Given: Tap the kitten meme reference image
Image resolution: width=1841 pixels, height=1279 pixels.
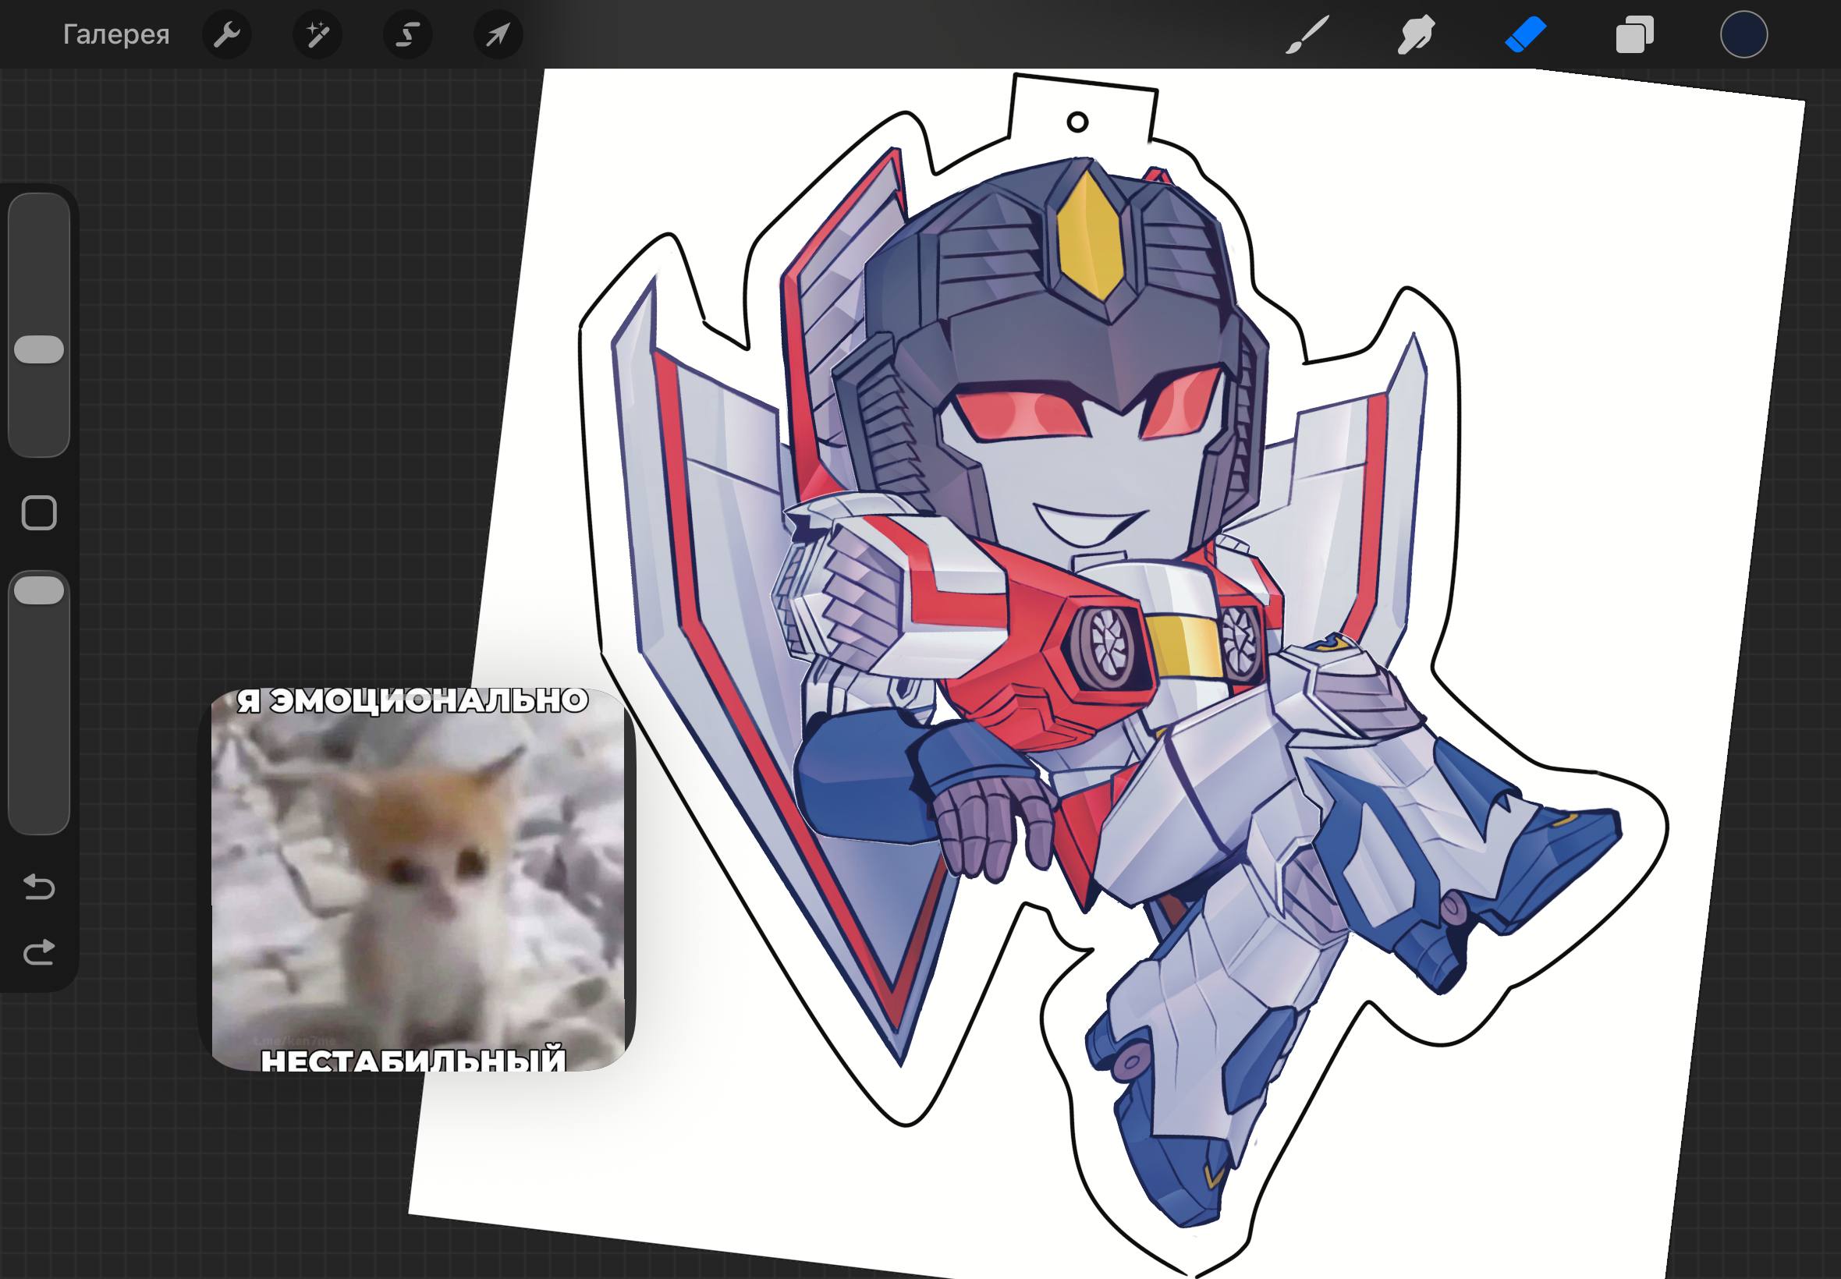Looking at the screenshot, I should [417, 879].
